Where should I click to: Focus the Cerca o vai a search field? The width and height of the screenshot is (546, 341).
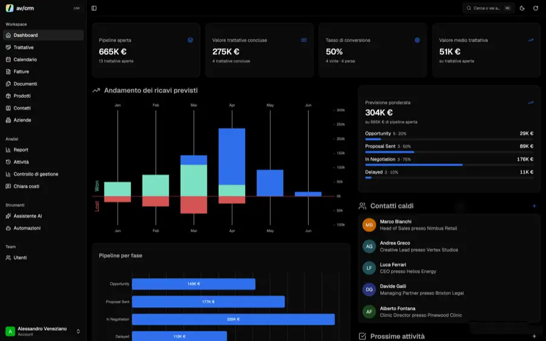[x=488, y=8]
